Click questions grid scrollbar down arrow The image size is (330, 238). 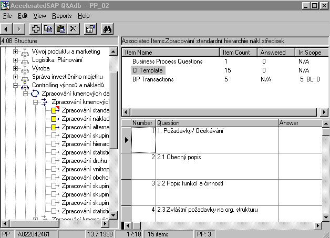tap(326, 217)
